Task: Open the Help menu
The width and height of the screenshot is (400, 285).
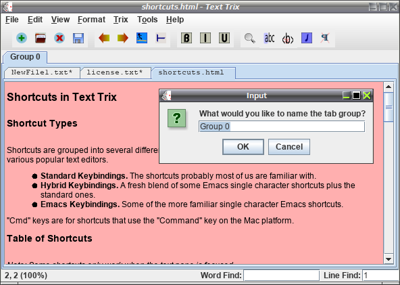Action: click(175, 20)
